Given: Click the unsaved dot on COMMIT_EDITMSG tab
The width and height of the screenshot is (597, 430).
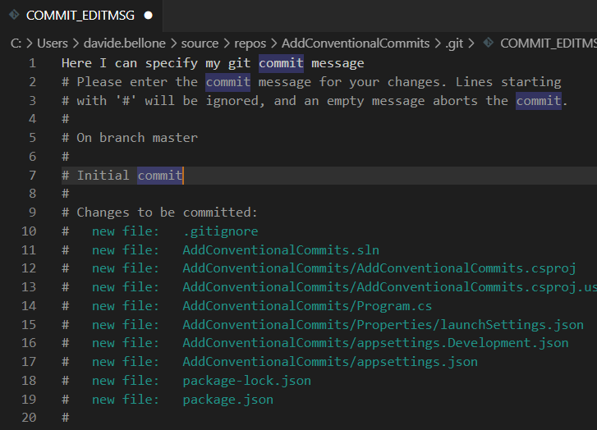Looking at the screenshot, I should 149,16.
